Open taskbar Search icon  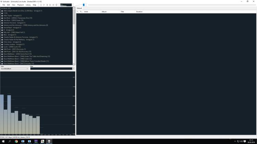(10, 141)
